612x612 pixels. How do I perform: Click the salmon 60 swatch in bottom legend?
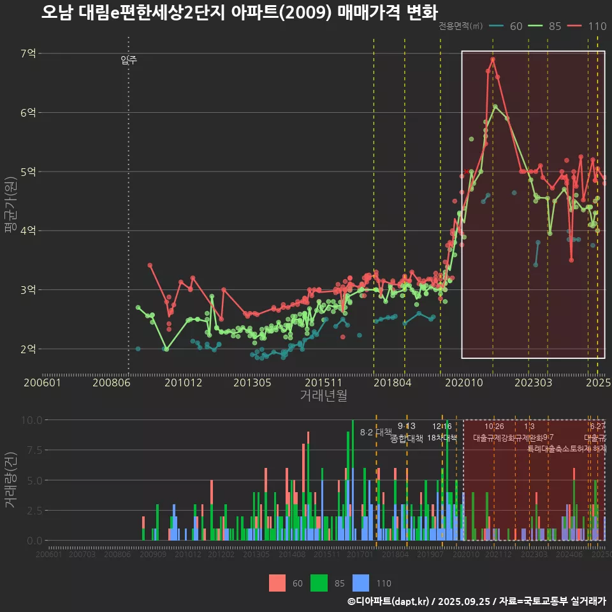[277, 583]
